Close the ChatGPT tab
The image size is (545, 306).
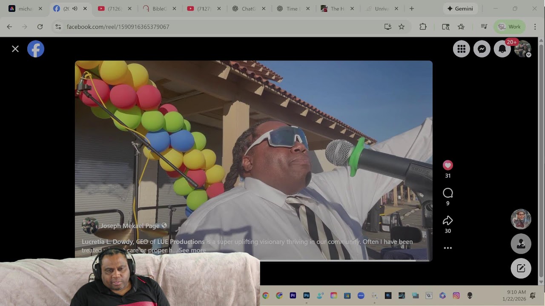(x=264, y=8)
